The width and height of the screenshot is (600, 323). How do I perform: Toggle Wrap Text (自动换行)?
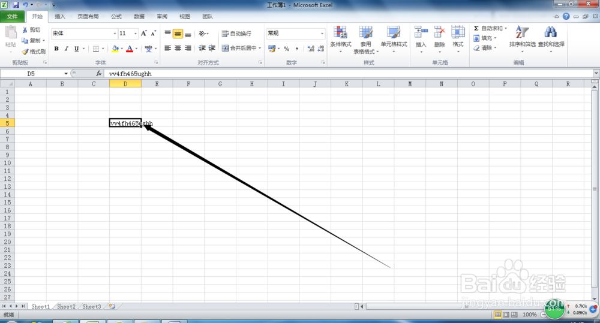236,34
